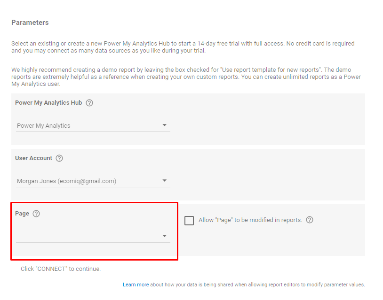The width and height of the screenshot is (383, 300).
Task: Enable the Allow "Page" to be modified checkbox
Action: tap(189, 221)
